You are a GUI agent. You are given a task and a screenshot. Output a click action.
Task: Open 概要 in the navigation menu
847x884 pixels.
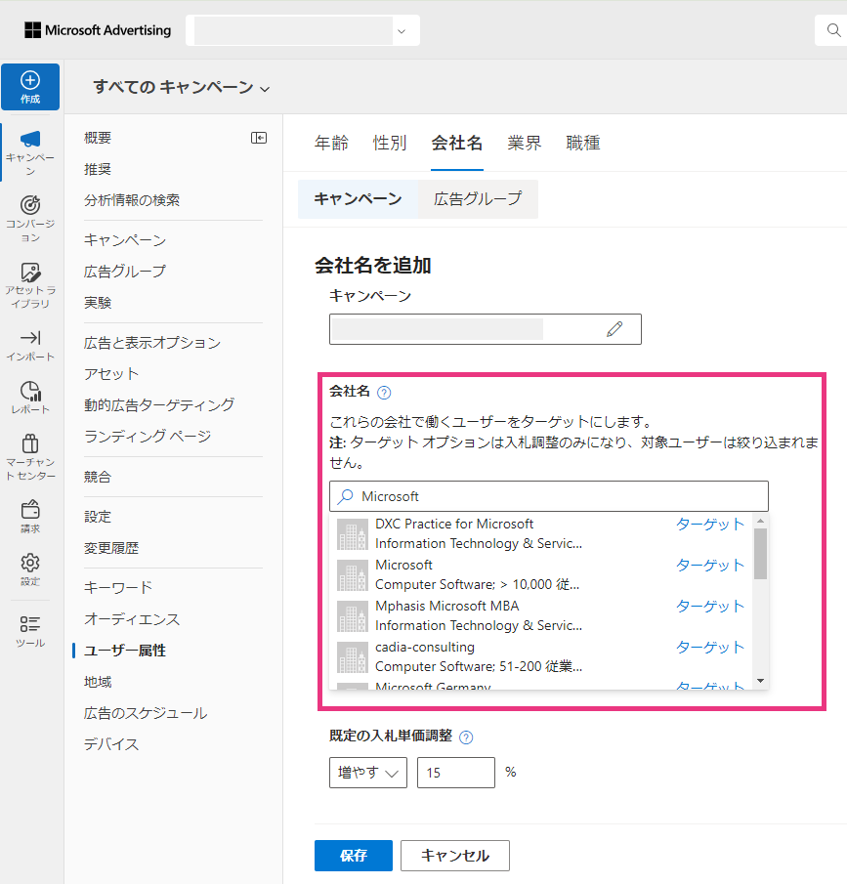[x=98, y=138]
